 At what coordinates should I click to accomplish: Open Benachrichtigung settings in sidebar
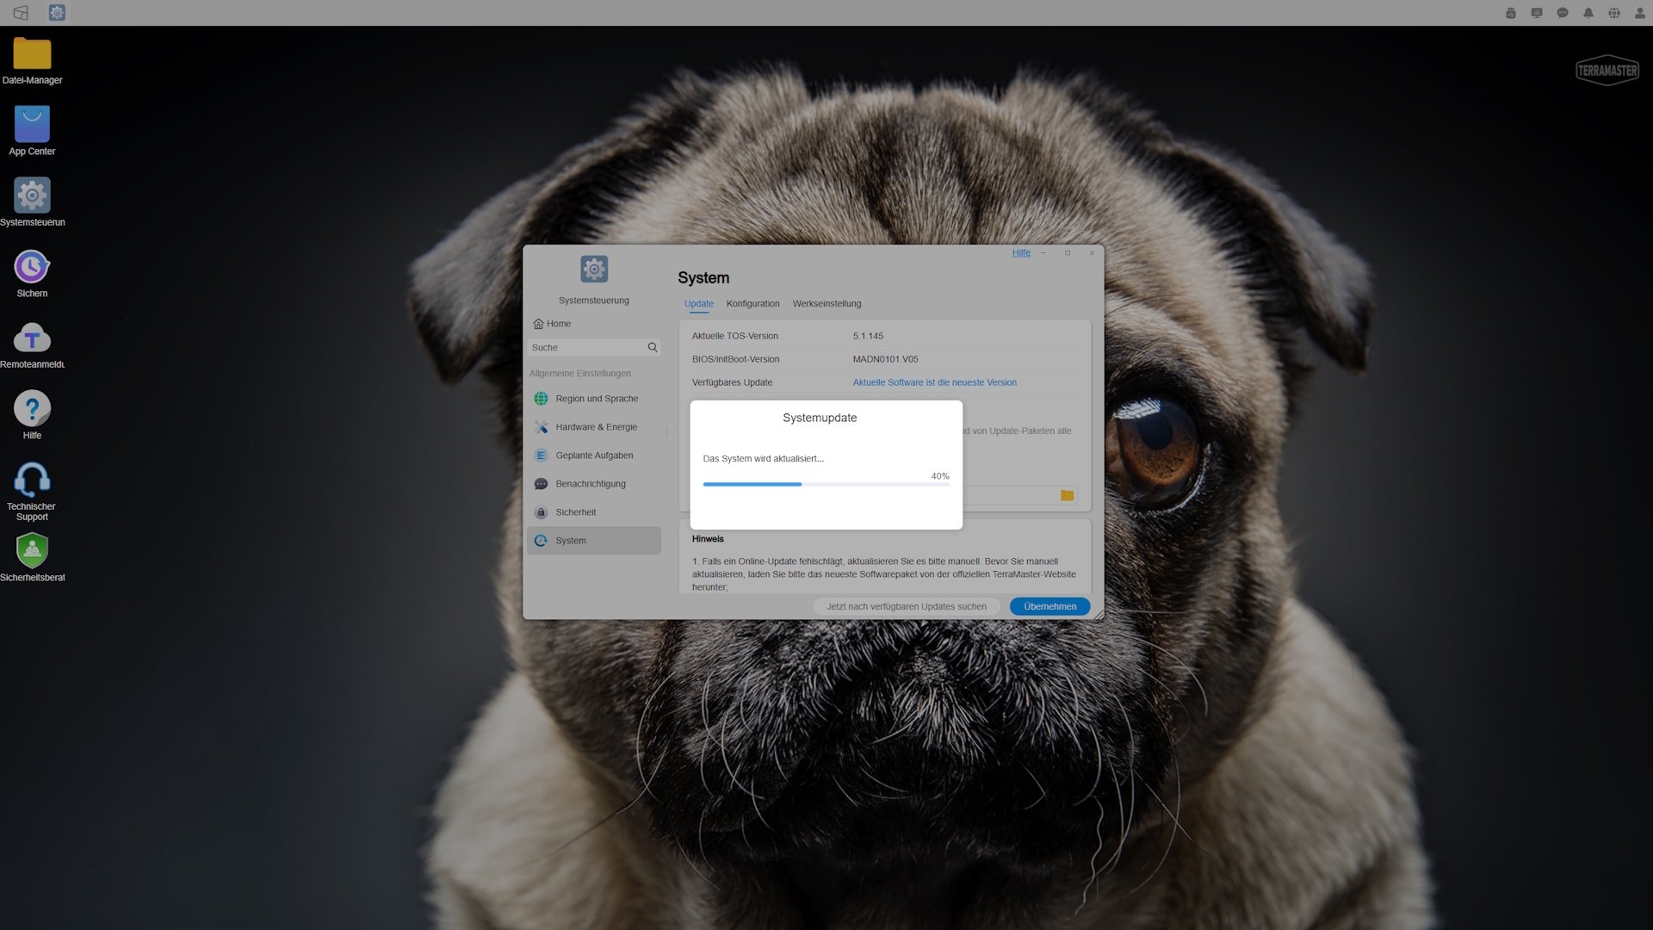pyautogui.click(x=591, y=484)
